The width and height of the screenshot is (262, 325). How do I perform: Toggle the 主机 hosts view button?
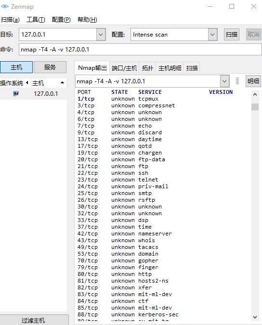(16, 67)
